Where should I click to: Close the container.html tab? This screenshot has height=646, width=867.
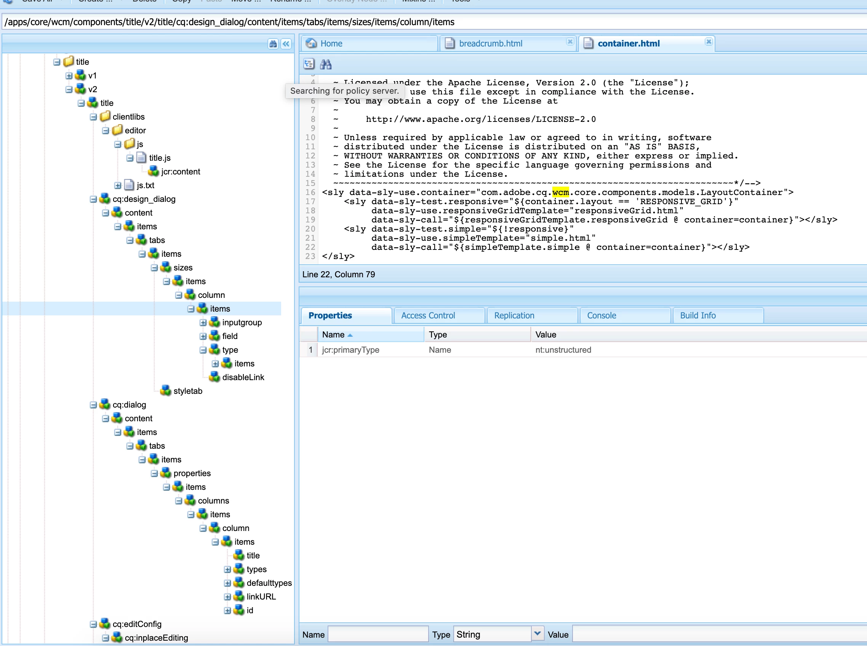[x=709, y=42]
